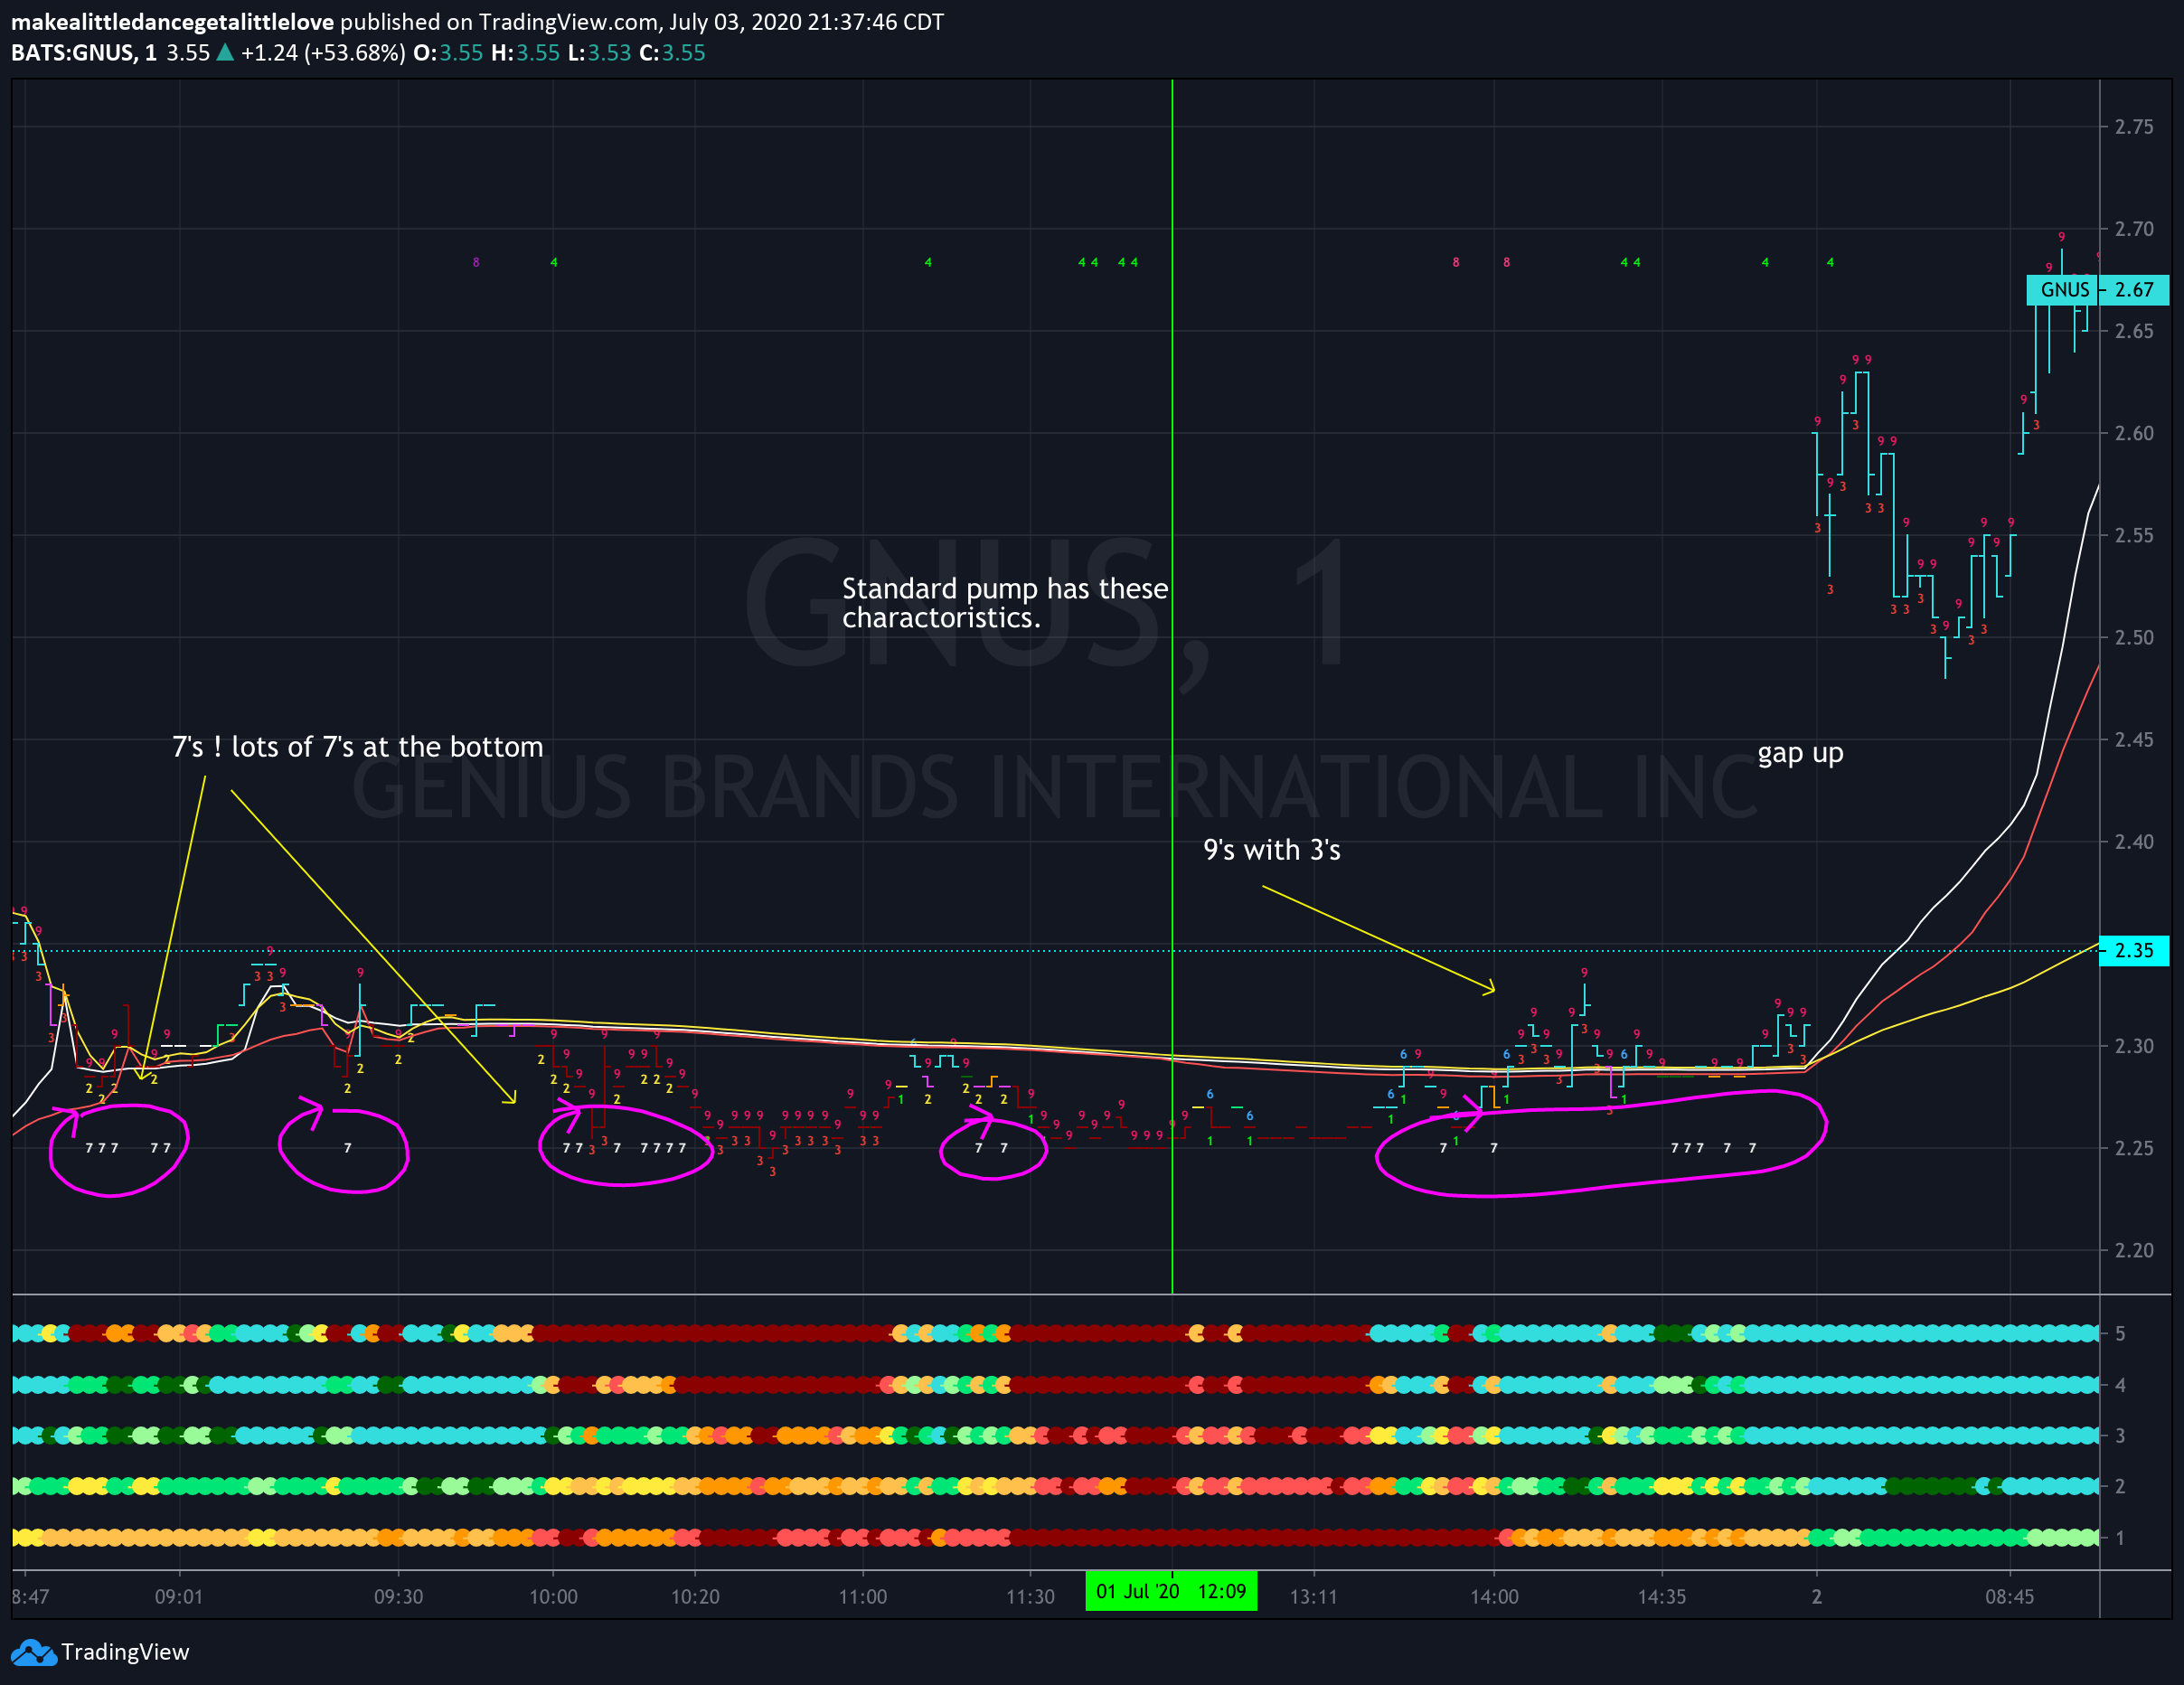Click the 2.70 price axis label

point(2134,229)
